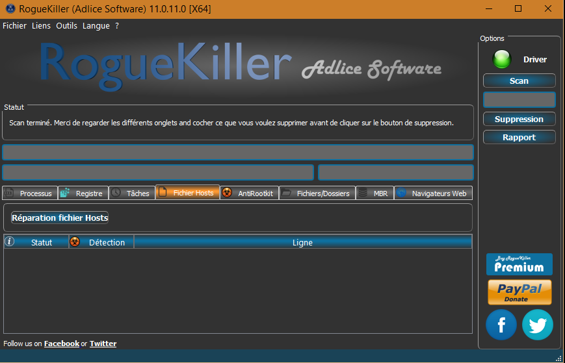The image size is (565, 363).
Task: Click the biohazard icon in Détection header
Action: coord(75,242)
